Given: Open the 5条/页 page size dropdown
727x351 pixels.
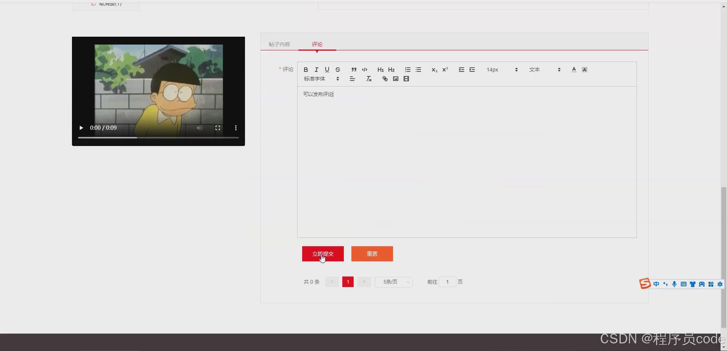Looking at the screenshot, I should click(x=394, y=282).
